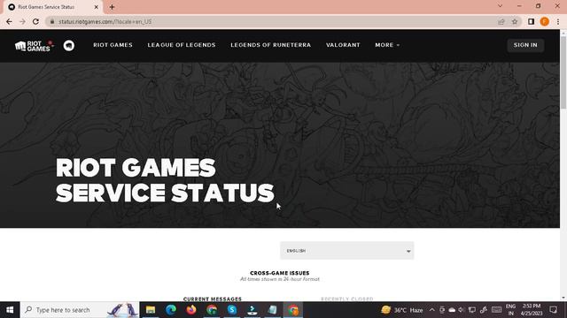567x318 pixels.
Task: Click the site lock icon in address bar
Action: click(x=52, y=21)
